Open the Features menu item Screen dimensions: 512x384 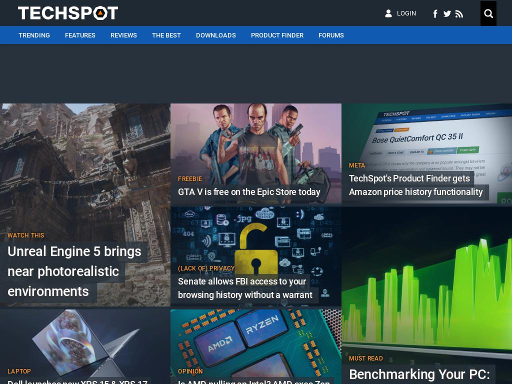80,35
